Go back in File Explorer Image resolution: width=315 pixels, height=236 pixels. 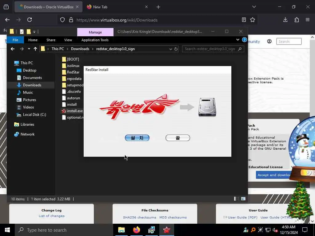click(12, 49)
